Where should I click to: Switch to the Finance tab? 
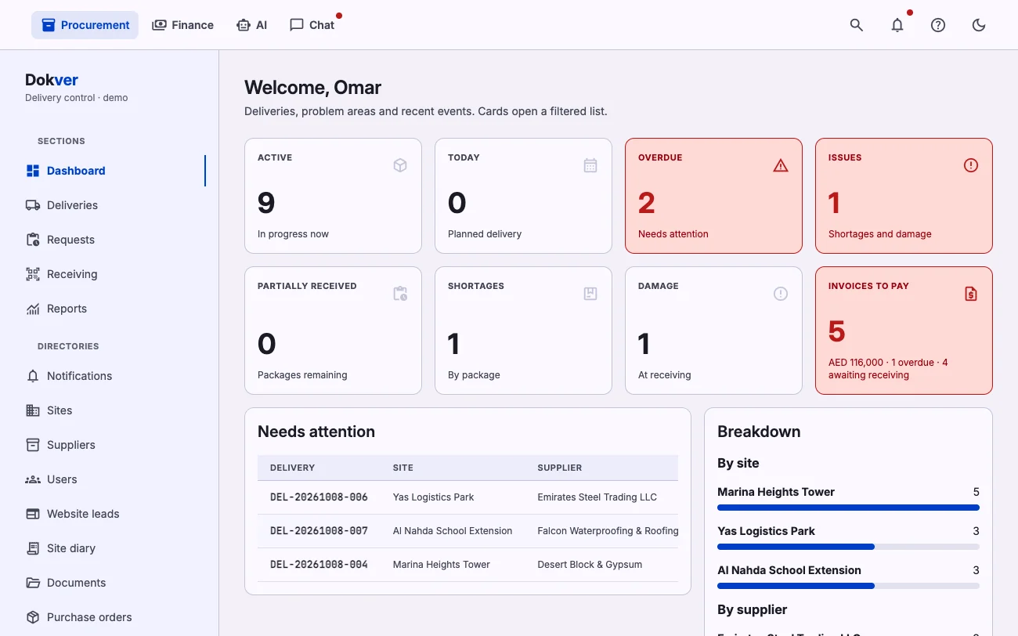click(182, 25)
